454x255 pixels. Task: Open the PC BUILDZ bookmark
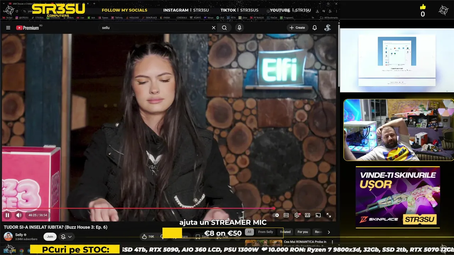click(256, 17)
